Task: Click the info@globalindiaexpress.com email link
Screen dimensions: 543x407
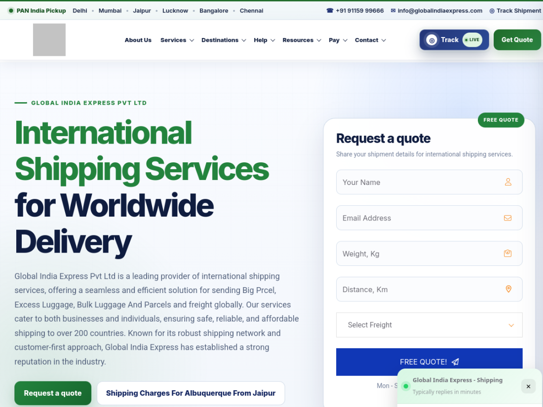Action: coord(436,11)
